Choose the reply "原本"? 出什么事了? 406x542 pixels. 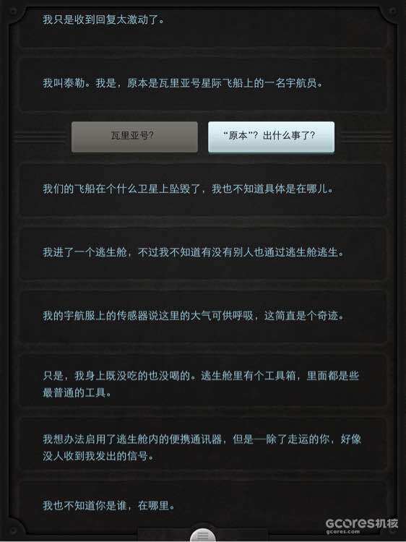coord(271,137)
